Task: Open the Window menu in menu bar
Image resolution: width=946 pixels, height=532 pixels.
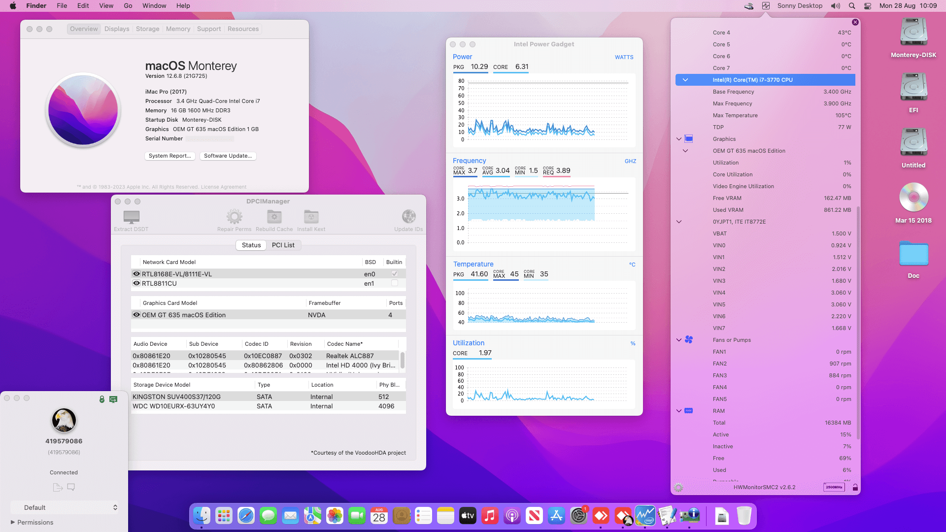Action: coord(154,6)
